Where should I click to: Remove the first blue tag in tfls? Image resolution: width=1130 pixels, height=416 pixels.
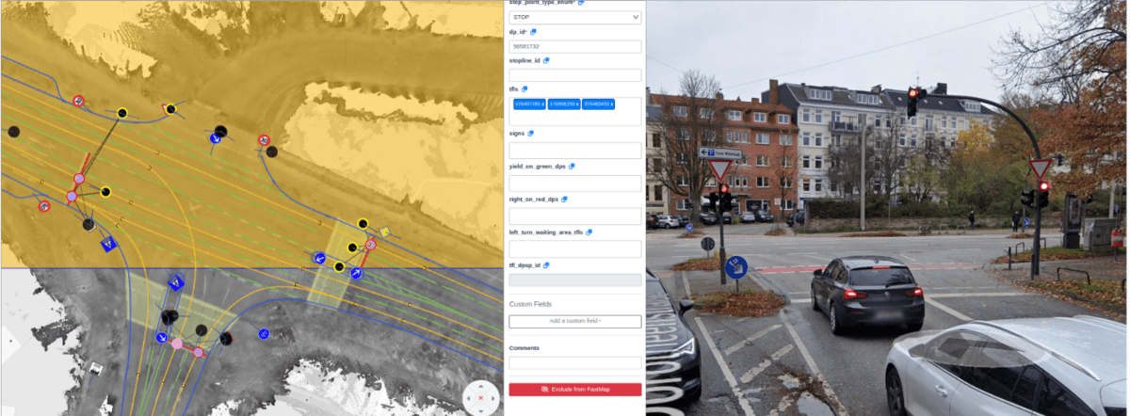[543, 104]
